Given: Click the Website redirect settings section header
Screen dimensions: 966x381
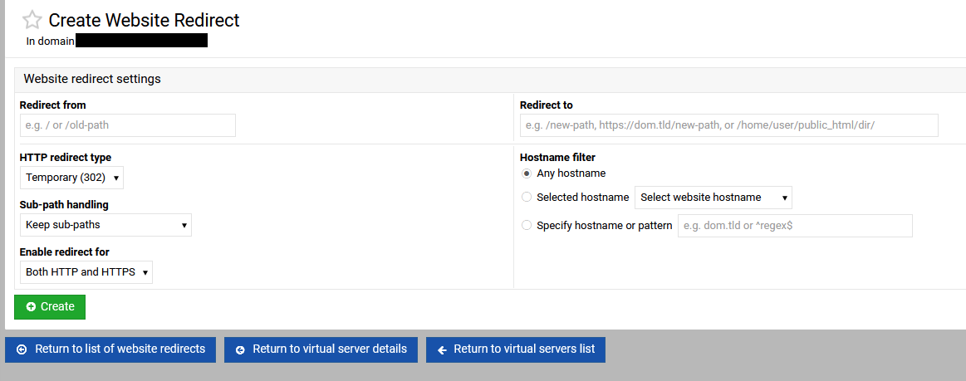Looking at the screenshot, I should pyautogui.click(x=92, y=80).
